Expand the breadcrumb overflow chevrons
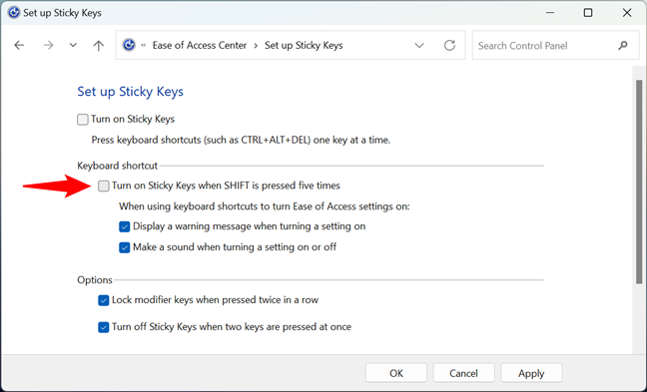 click(x=144, y=45)
